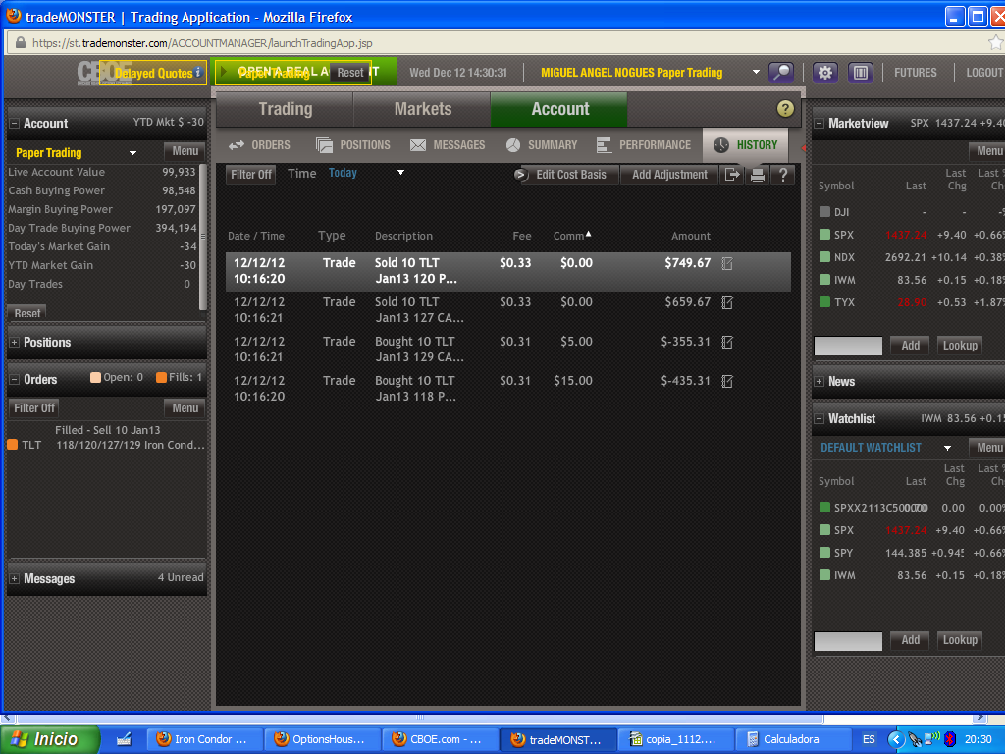This screenshot has height=754, width=1005.
Task: Open note icon for $-355.31 trade
Action: point(727,342)
